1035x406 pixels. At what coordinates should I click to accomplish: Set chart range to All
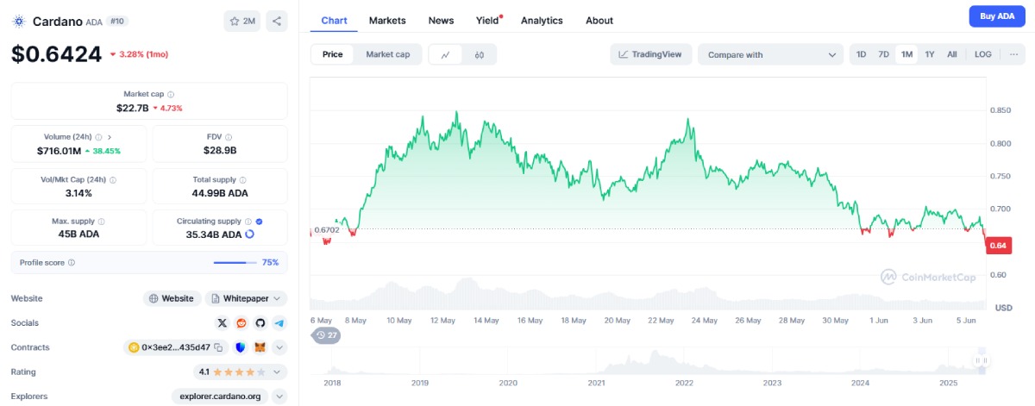(951, 54)
